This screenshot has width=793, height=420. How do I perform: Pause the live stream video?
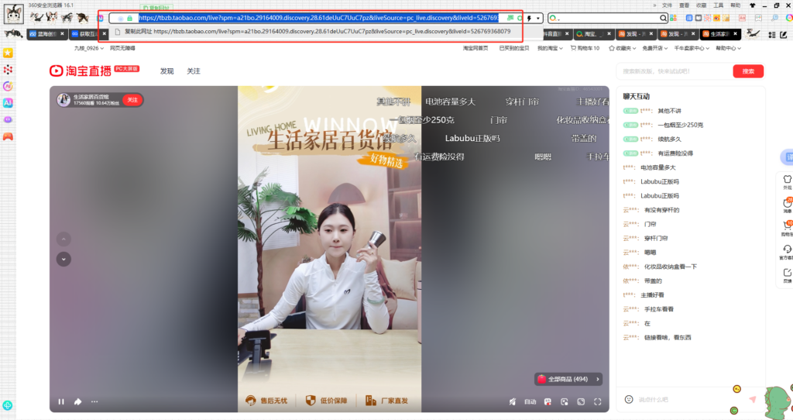pos(61,401)
